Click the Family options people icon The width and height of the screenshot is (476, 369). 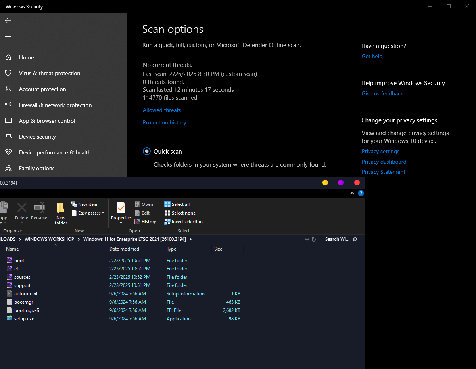point(8,168)
